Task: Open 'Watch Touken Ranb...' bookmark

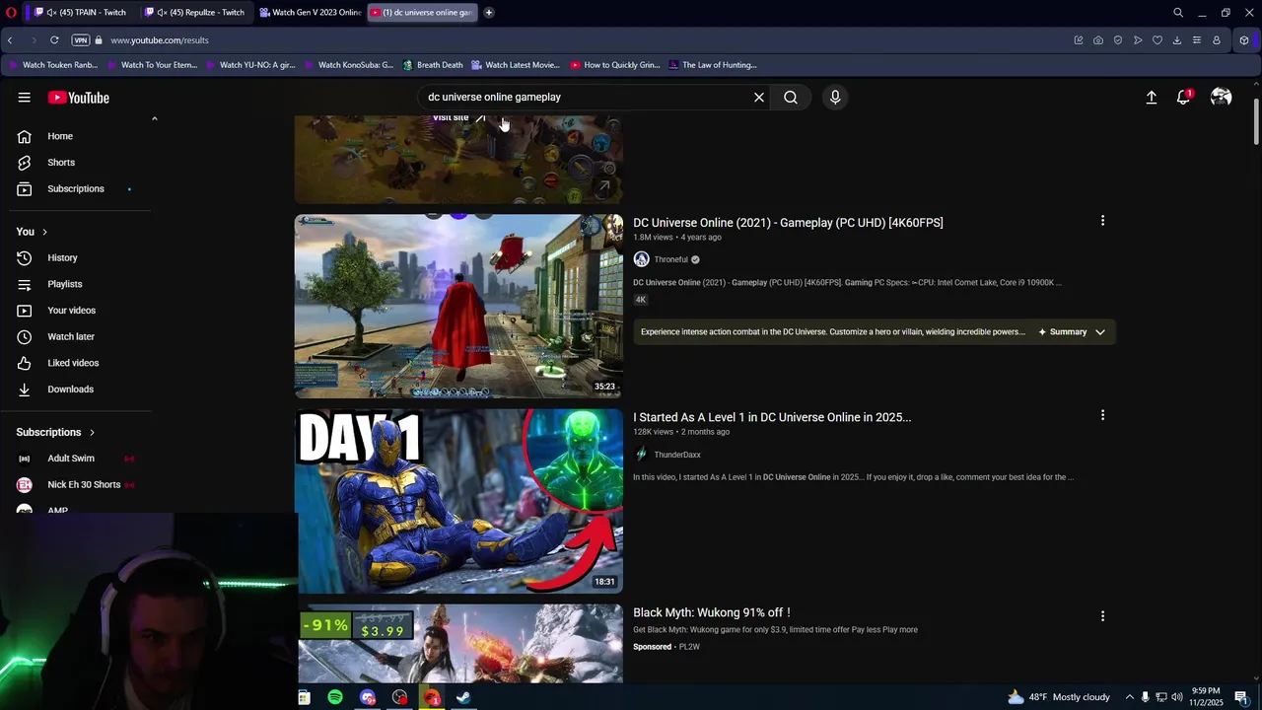Action: (52, 65)
